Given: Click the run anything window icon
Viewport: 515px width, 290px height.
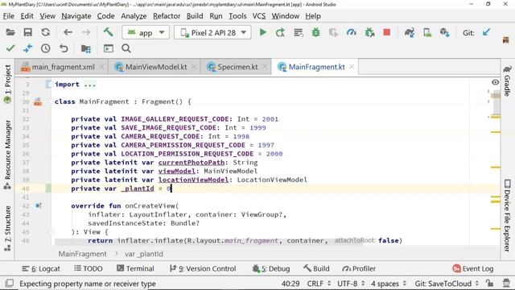Looking at the screenshot, I should pos(109,48).
